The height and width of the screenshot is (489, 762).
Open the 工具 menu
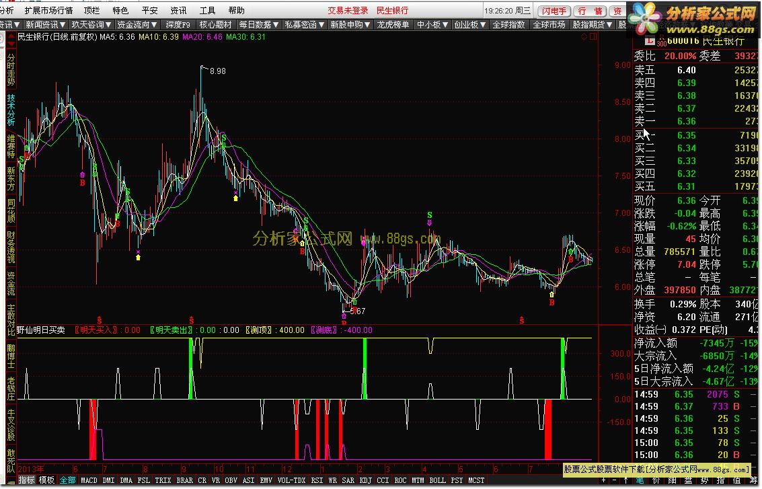coord(208,10)
